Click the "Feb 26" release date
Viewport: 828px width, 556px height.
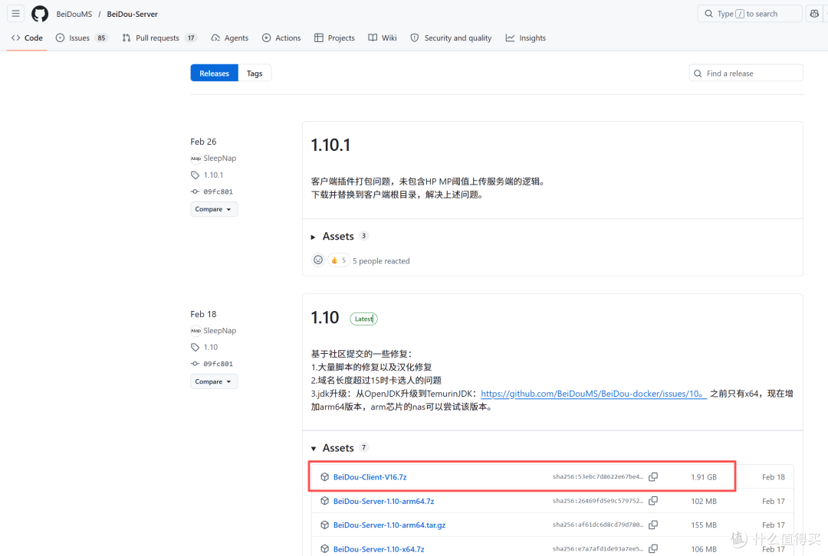[203, 142]
